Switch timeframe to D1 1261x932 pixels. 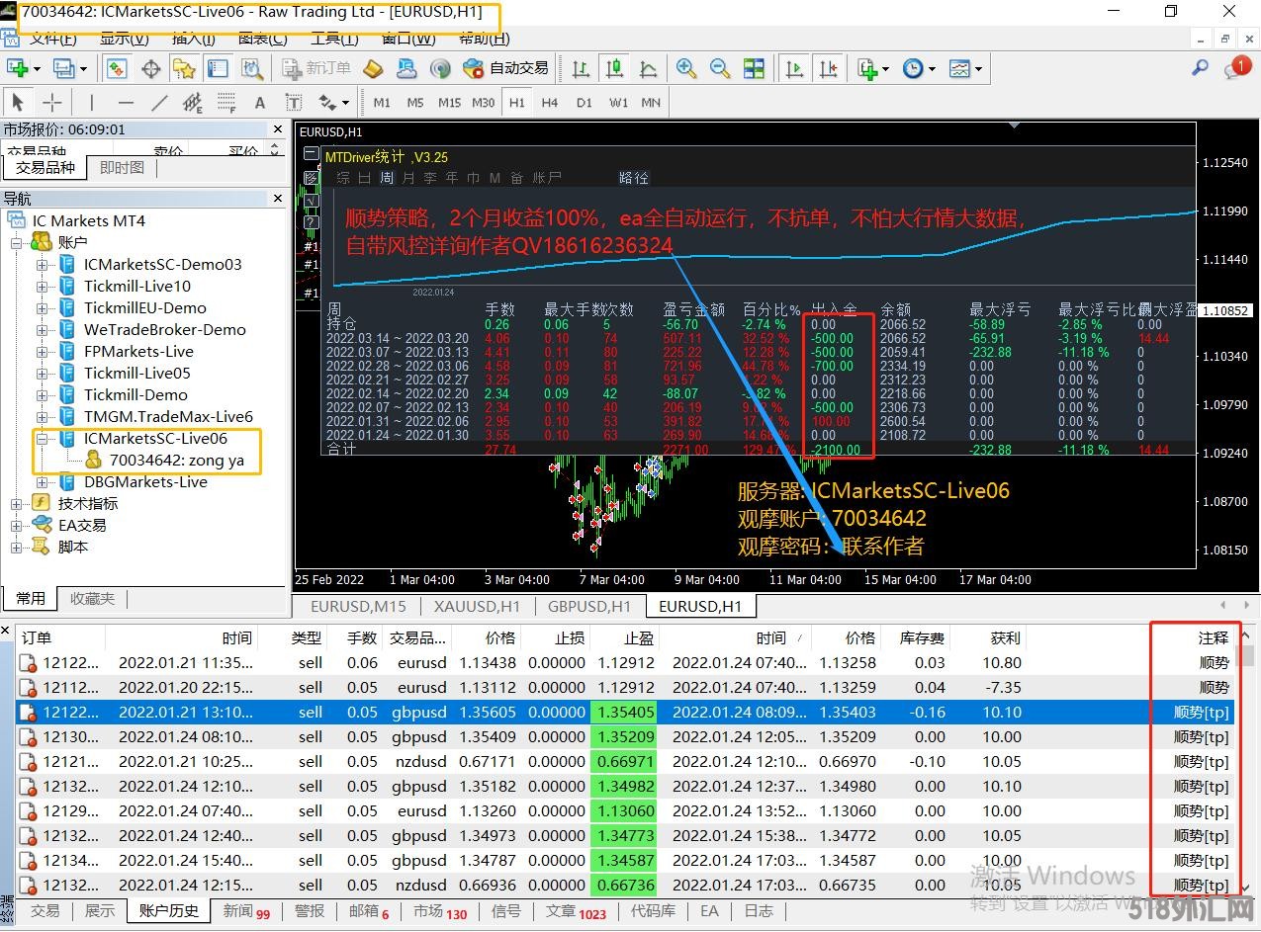point(585,102)
